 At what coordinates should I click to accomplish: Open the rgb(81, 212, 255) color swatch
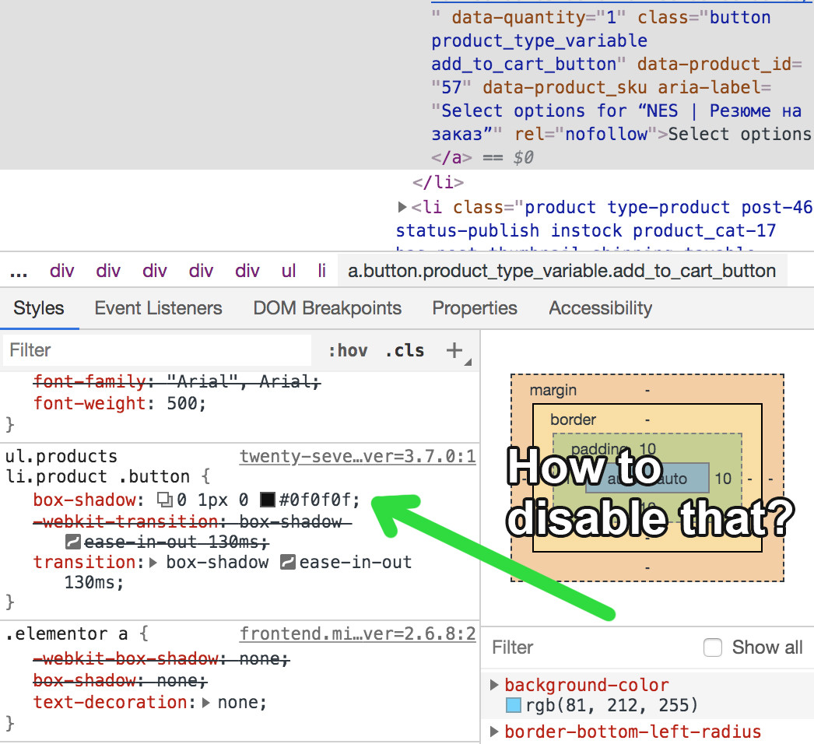pyautogui.click(x=514, y=706)
